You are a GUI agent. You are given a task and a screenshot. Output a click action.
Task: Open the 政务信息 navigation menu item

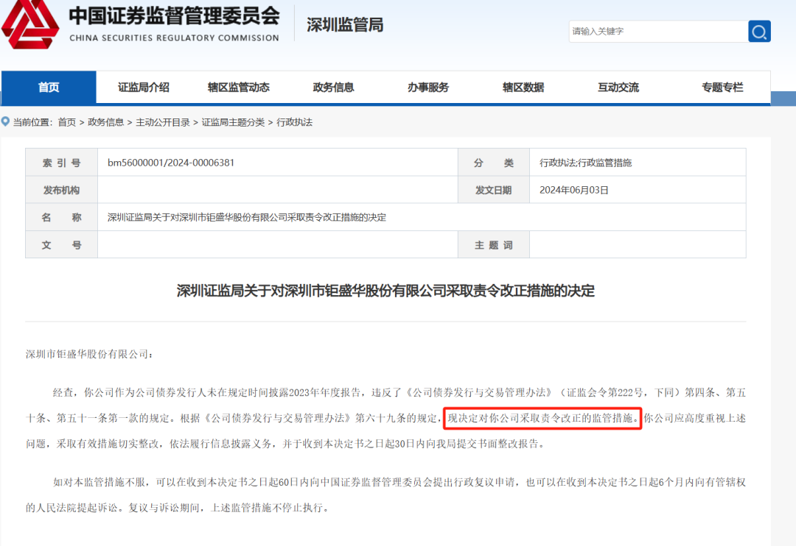click(334, 87)
